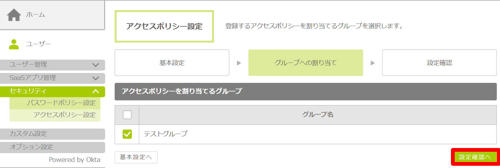Open アクセスポリシー設定 sidebar item

(x=64, y=115)
